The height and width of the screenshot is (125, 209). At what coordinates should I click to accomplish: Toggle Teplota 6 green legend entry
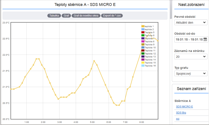click(149, 35)
